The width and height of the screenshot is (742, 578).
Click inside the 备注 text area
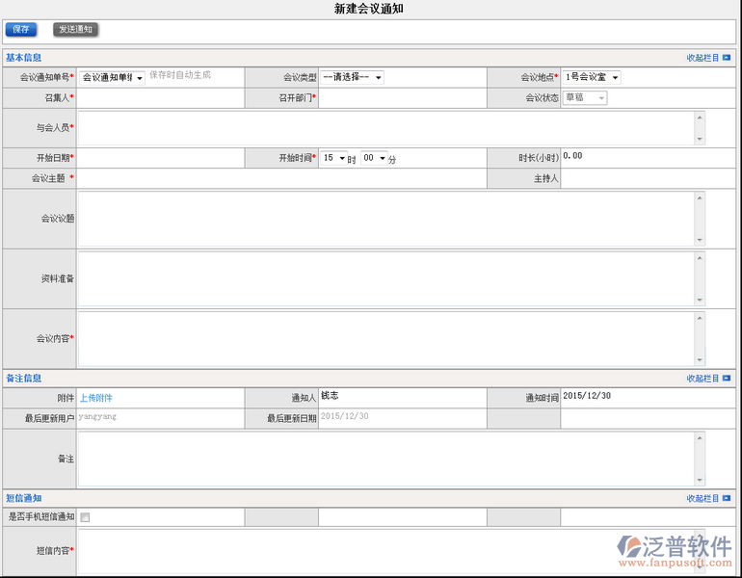(x=385, y=459)
